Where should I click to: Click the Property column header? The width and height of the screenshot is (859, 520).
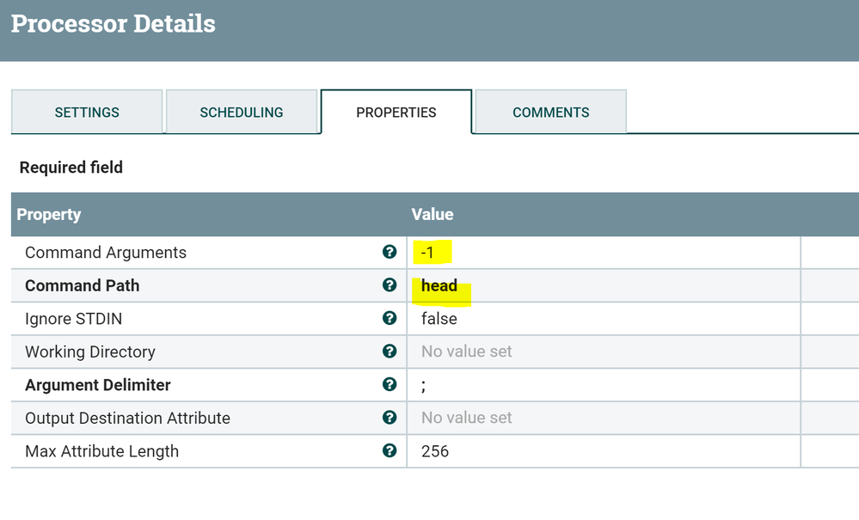[49, 215]
